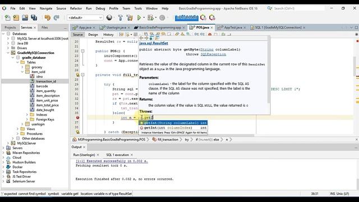Expand the grocery table
The width and height of the screenshot is (359, 202).
click(x=22, y=67)
